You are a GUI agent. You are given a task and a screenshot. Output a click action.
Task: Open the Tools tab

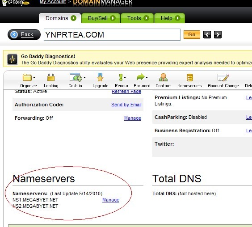[x=137, y=18]
